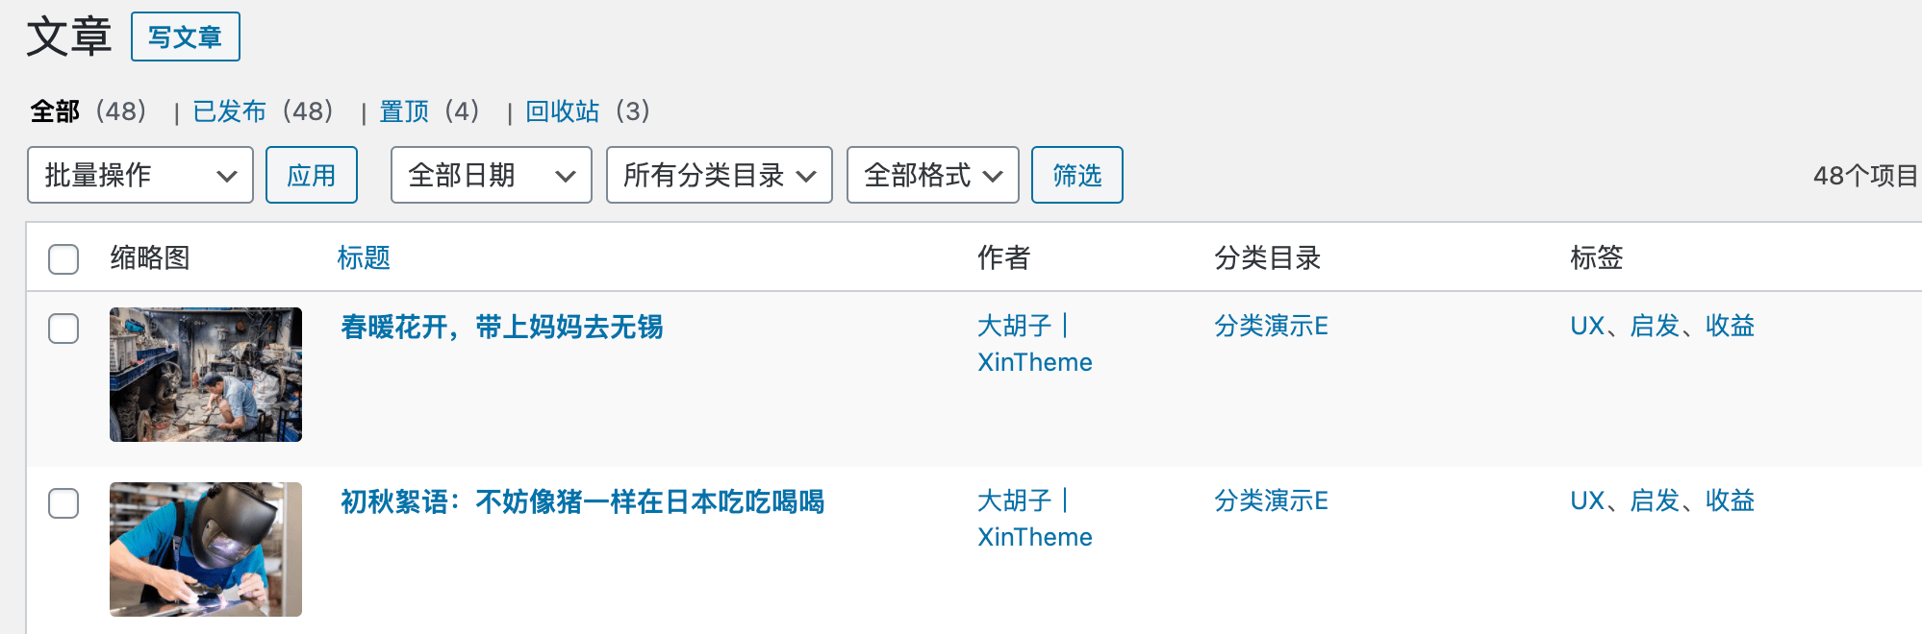Click the 启发 tag in second row
Image resolution: width=1922 pixels, height=634 pixels.
pyautogui.click(x=1655, y=501)
